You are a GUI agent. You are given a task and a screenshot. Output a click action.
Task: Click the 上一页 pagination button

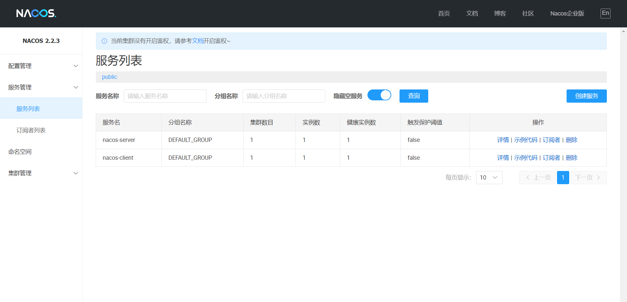click(x=537, y=178)
